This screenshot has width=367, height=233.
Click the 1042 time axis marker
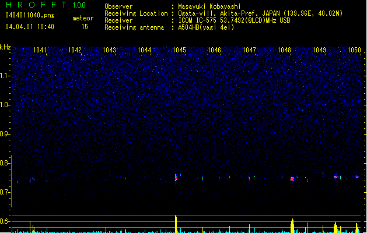[75, 50]
